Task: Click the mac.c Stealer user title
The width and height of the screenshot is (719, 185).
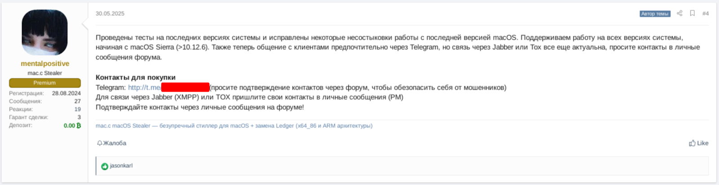Action: click(45, 73)
